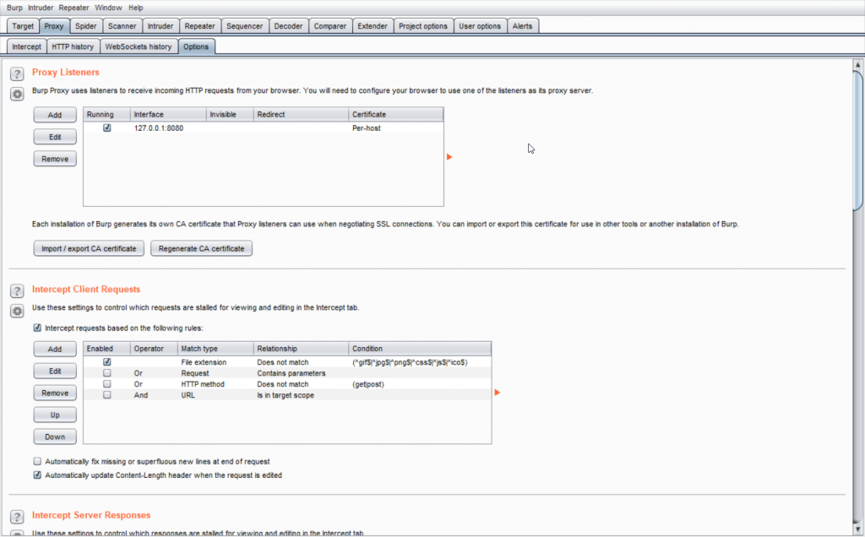This screenshot has width=865, height=537.
Task: Open the HTTP history sub-tab
Action: pos(73,46)
